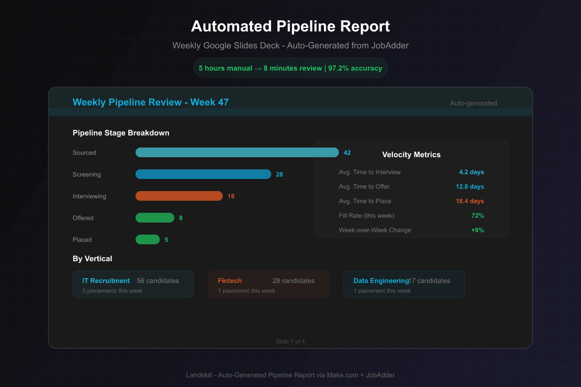The image size is (581, 387).
Task: Click the Auto-generated label in slide header
Action: click(473, 103)
